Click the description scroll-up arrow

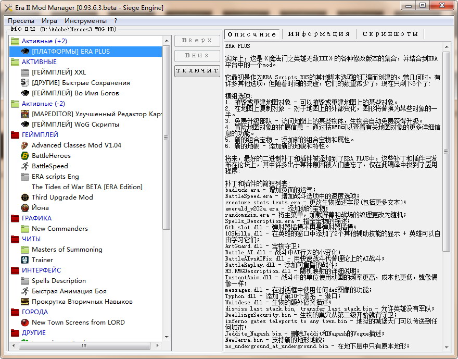(447, 47)
